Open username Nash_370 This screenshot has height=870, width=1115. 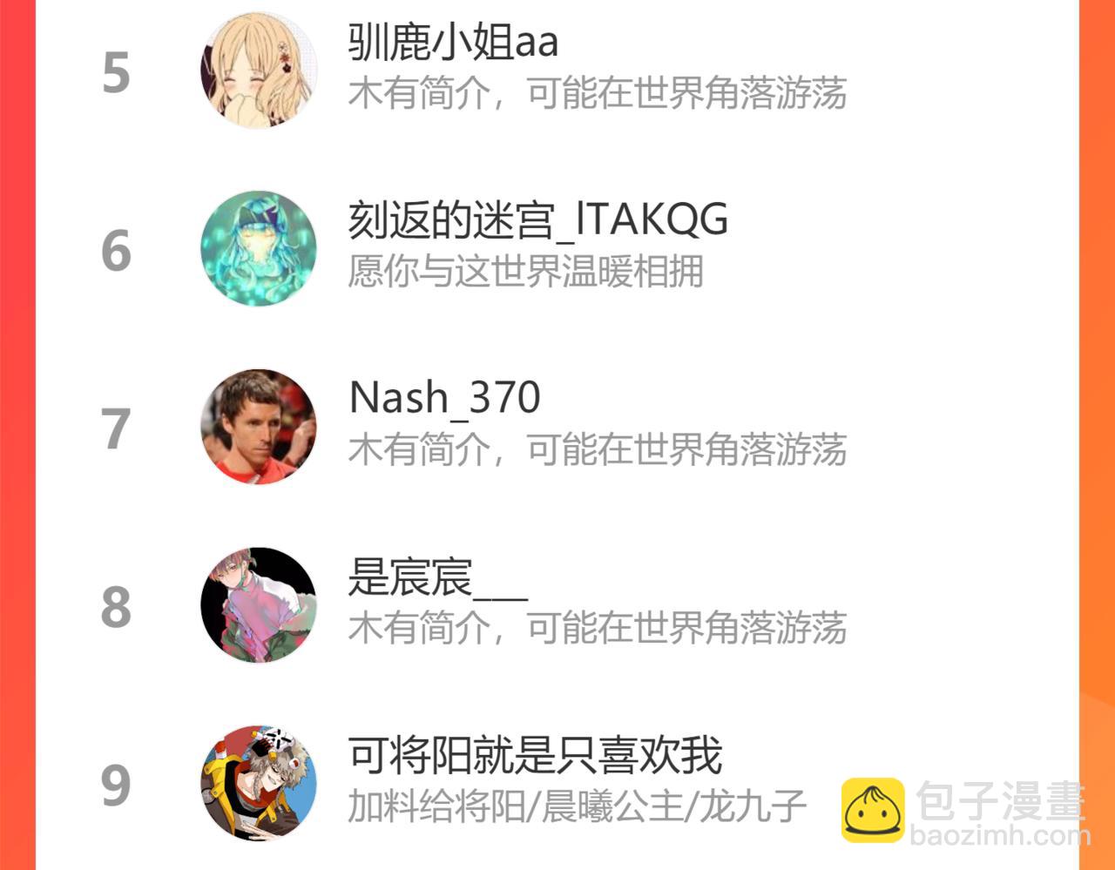[444, 398]
